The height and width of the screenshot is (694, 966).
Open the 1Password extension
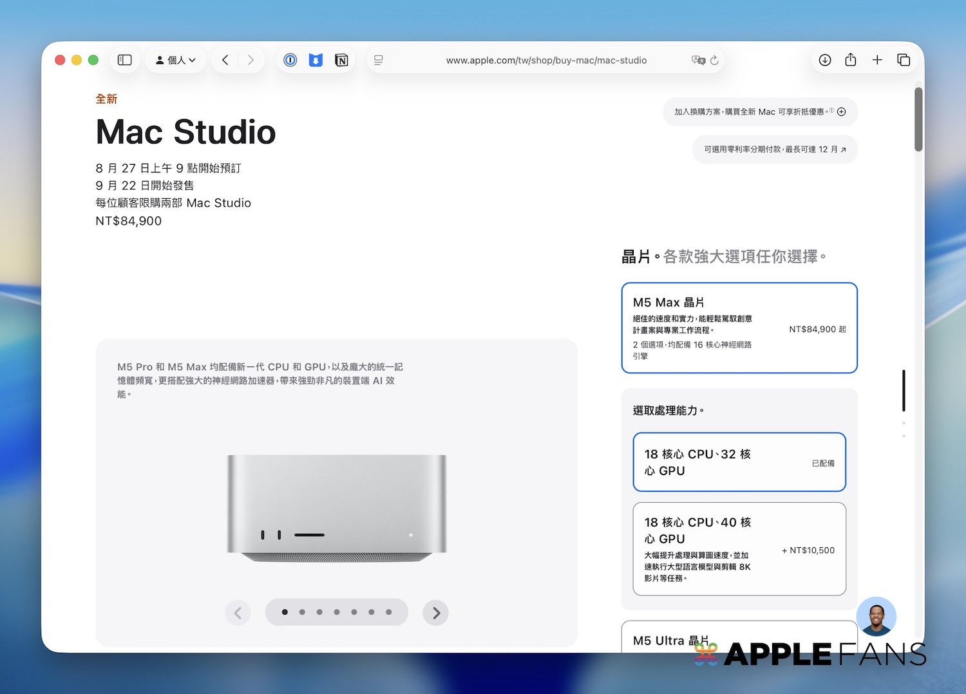click(x=290, y=60)
